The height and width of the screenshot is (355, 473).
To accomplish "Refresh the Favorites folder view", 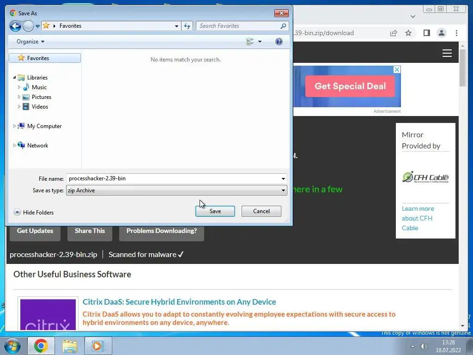I will (187, 26).
